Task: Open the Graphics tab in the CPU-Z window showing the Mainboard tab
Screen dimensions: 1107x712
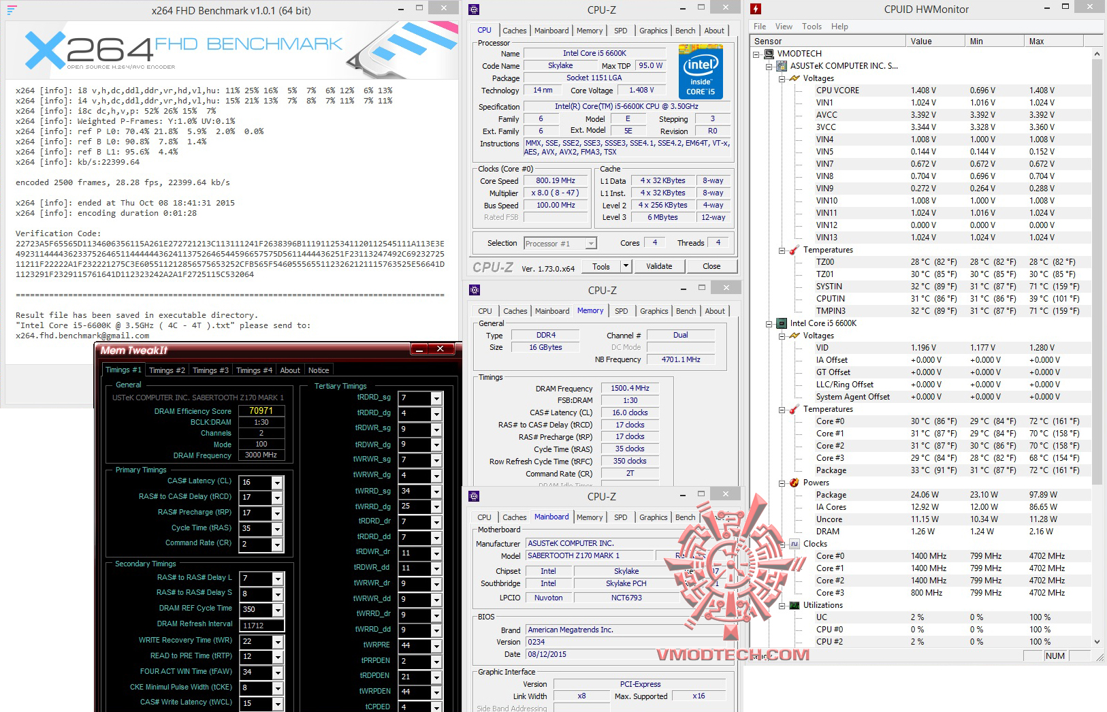Action: (653, 517)
